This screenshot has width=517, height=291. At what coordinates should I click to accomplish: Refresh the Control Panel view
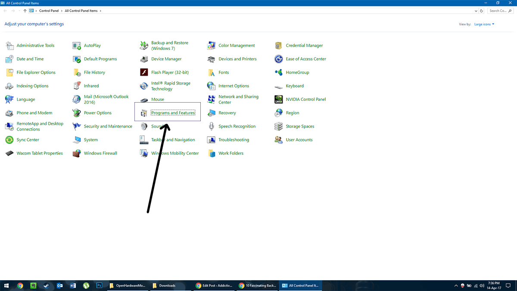482,11
